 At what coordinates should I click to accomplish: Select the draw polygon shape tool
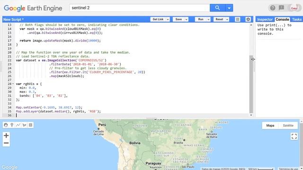[x=24, y=125]
